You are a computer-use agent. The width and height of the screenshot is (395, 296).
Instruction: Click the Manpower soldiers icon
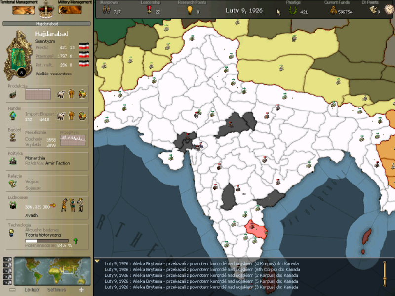[x=106, y=10]
